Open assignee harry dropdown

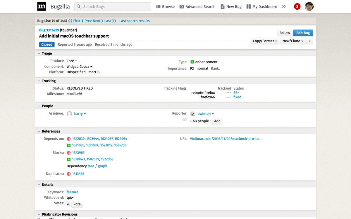pos(80,114)
